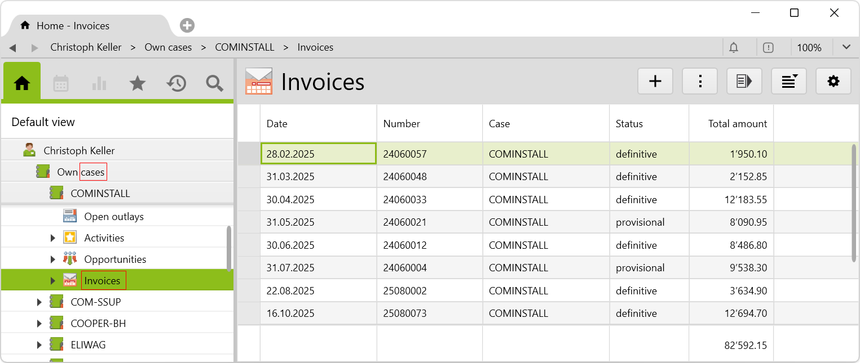860x363 pixels.
Task: Add a new invoice with plus button
Action: (x=655, y=82)
